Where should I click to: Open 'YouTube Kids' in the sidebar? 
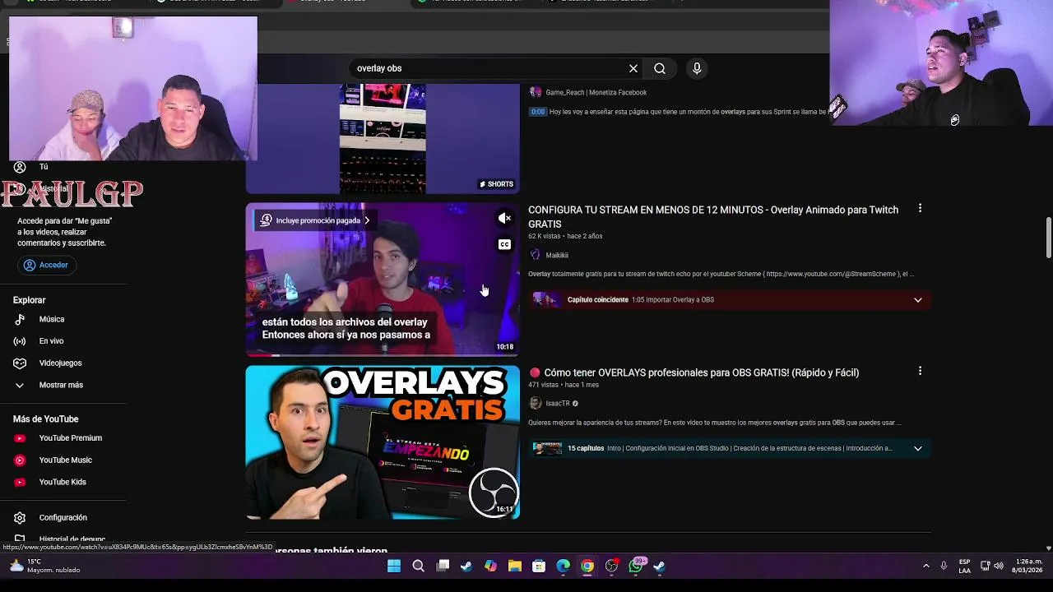point(63,482)
